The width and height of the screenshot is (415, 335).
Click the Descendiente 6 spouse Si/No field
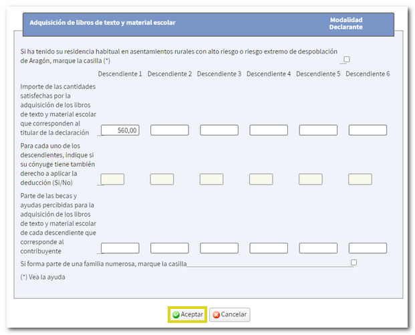pos(360,179)
